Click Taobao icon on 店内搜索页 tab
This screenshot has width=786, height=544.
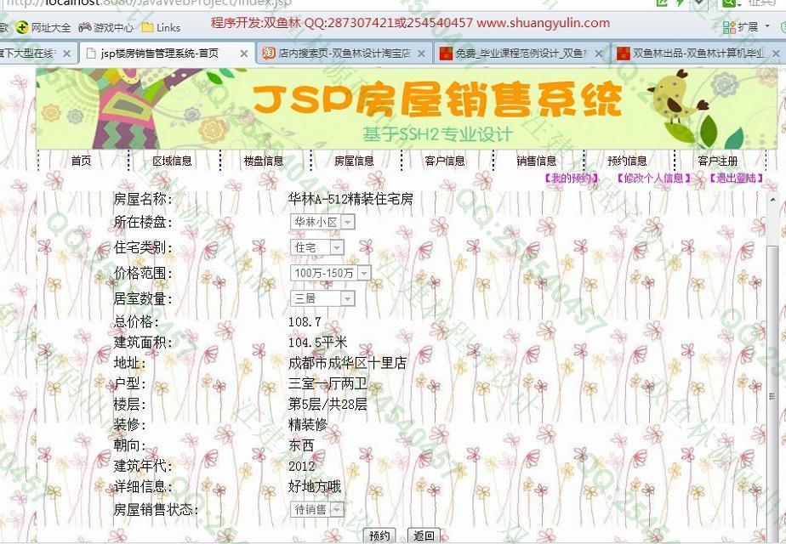(269, 53)
